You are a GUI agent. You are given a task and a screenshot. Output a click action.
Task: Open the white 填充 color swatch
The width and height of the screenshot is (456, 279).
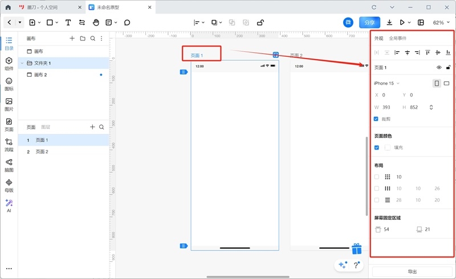coord(388,147)
